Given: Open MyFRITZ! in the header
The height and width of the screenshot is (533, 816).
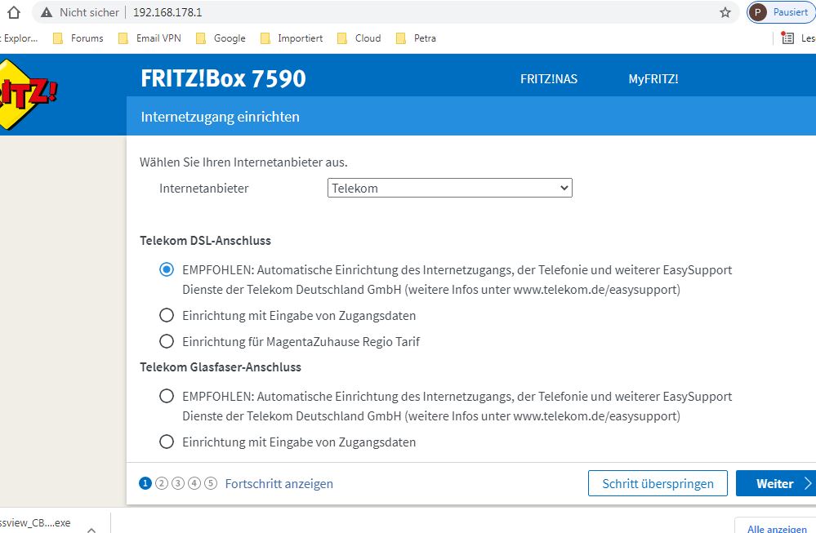Looking at the screenshot, I should (x=653, y=79).
